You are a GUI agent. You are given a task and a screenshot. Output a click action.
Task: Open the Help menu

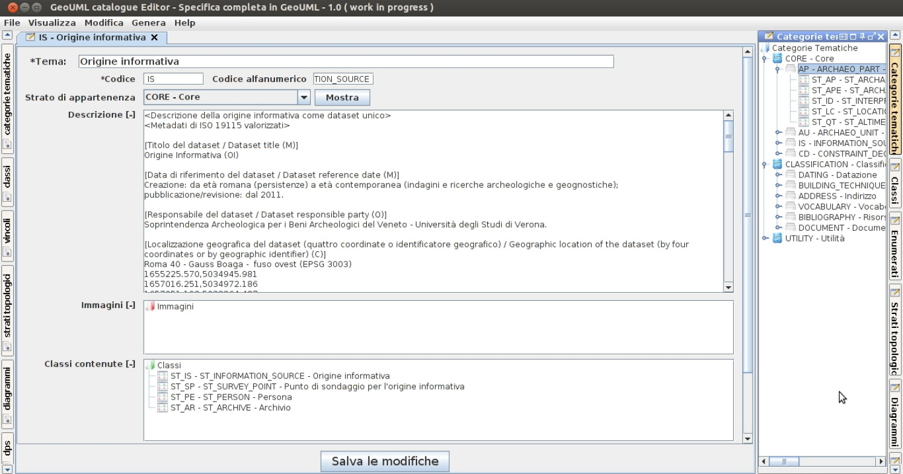[x=185, y=23]
